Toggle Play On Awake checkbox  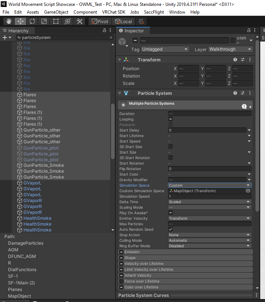point(171,213)
